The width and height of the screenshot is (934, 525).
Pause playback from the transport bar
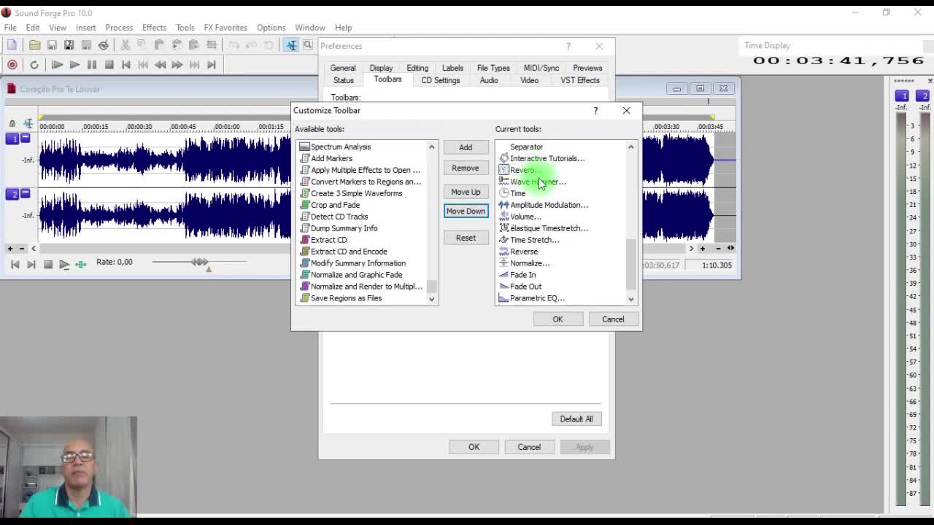pos(92,65)
